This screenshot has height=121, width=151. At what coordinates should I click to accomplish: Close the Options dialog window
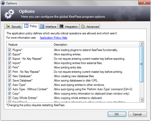click(144, 3)
